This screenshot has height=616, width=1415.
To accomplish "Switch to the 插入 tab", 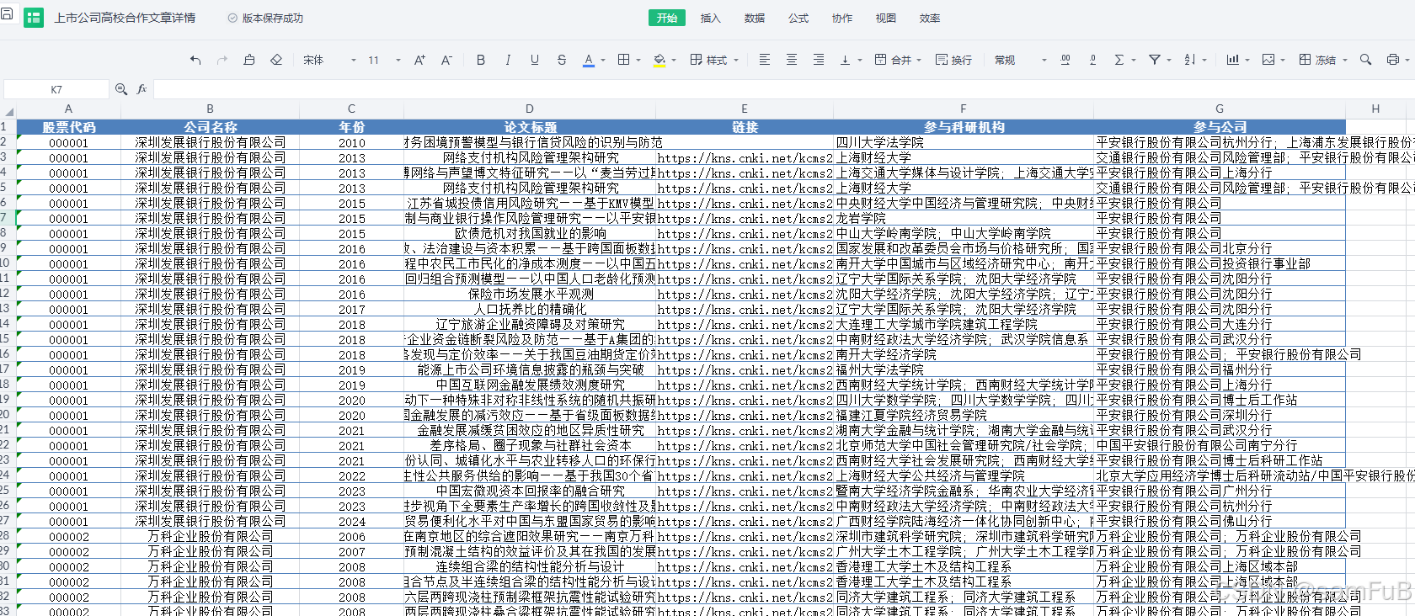I will pos(711,18).
